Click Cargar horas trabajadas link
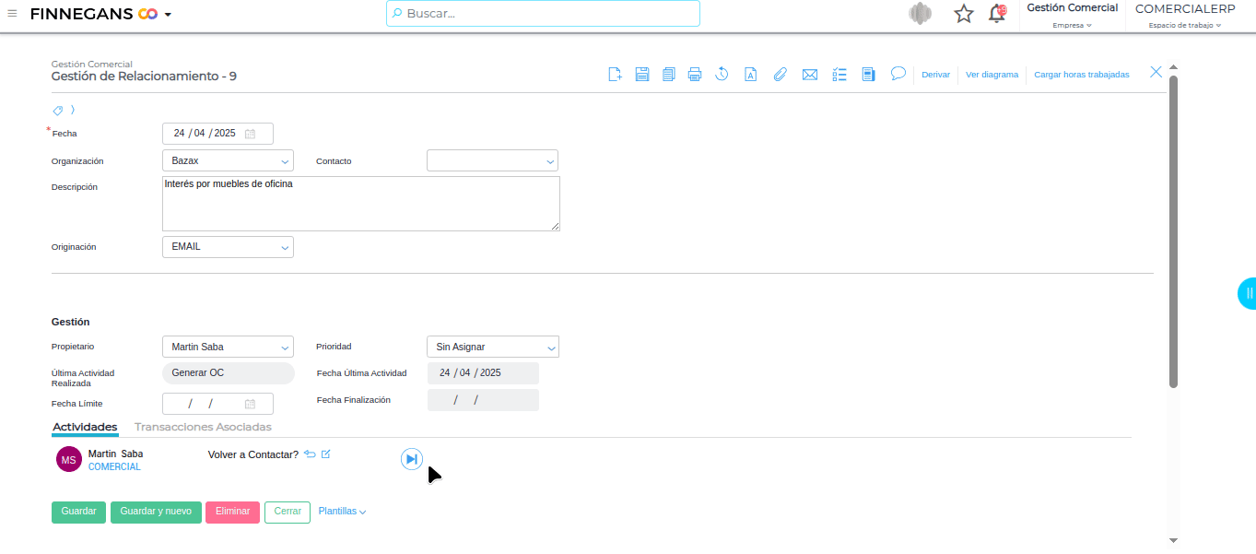Screen dimensions: 1256x554 click(1082, 75)
